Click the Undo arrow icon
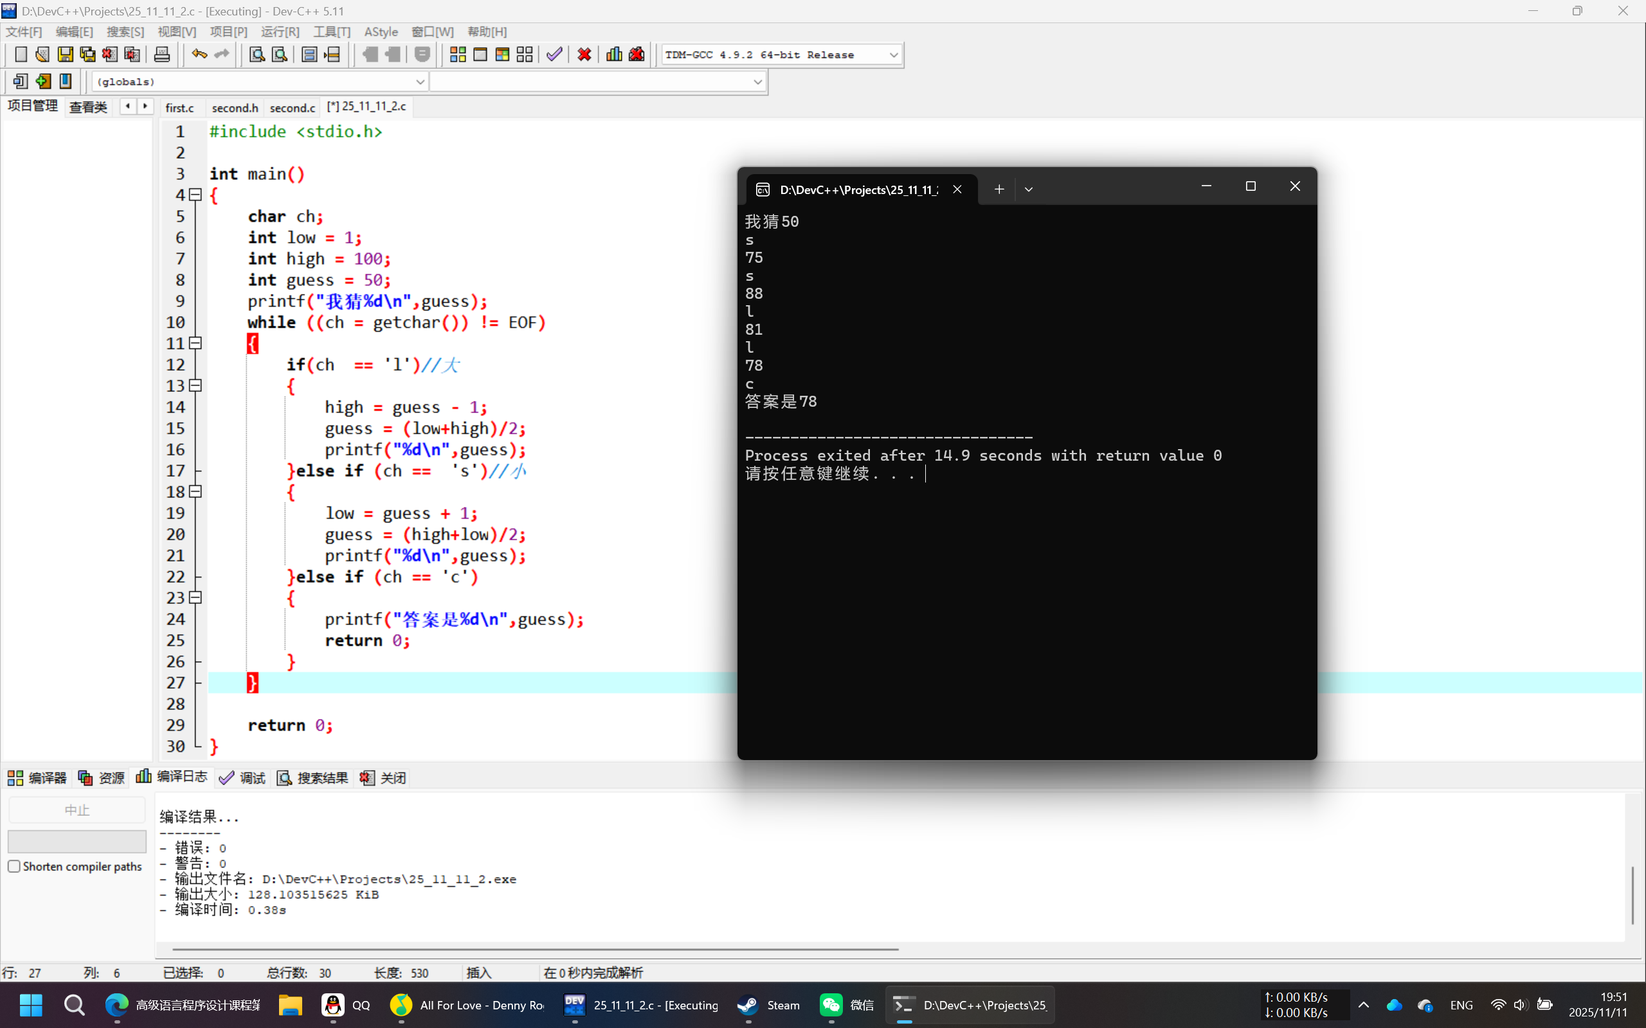The image size is (1646, 1028). (199, 55)
